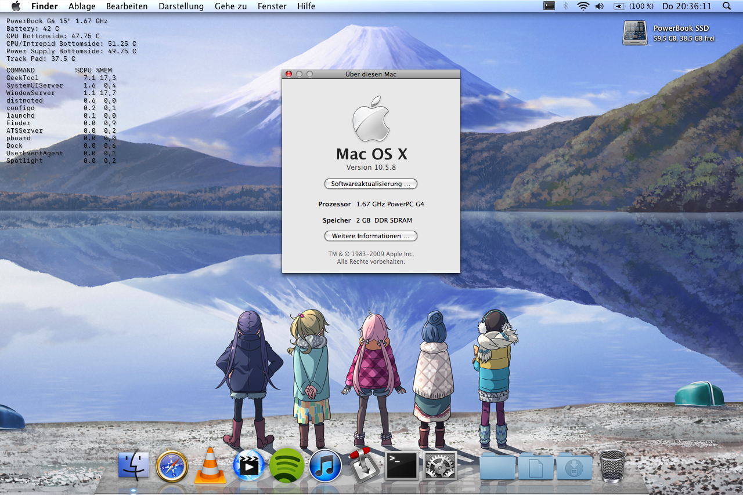Open the Trash in the Dock
This screenshot has height=495, width=743.
[x=612, y=465]
